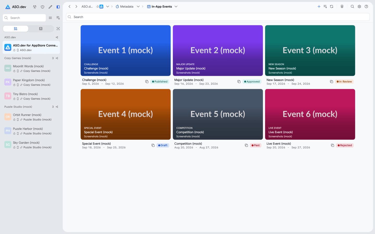Click the Rejected status badge

tap(345, 145)
